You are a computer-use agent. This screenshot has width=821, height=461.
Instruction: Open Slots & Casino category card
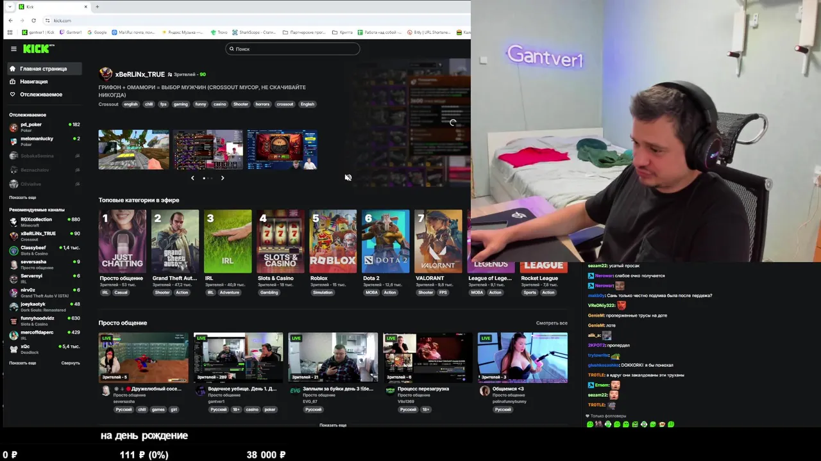point(280,241)
